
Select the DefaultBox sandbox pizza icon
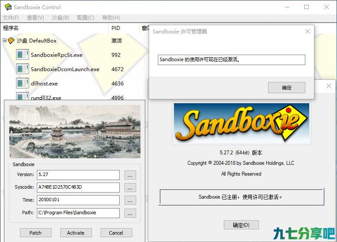pyautogui.click(x=11, y=40)
